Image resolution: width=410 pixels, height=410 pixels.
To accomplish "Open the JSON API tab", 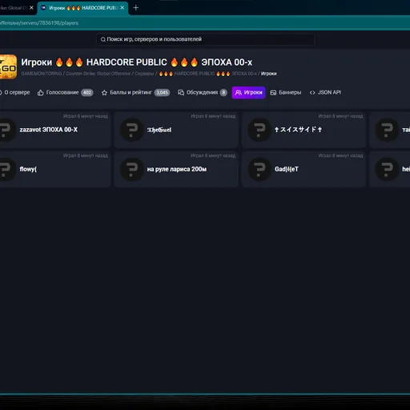I will click(x=325, y=93).
